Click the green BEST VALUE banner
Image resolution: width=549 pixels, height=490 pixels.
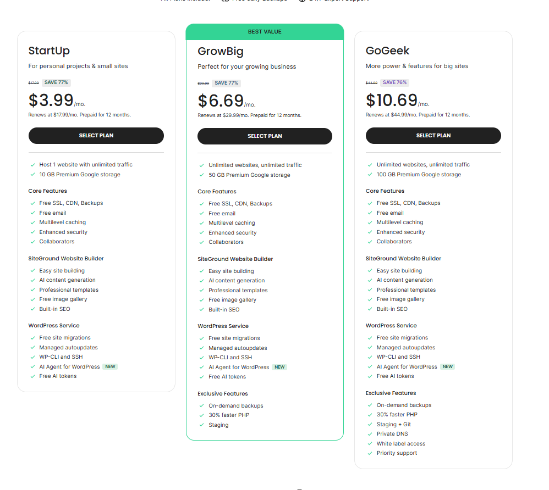pos(265,32)
